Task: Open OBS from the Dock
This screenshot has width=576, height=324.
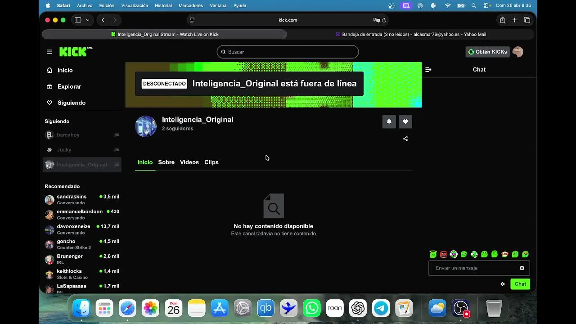Action: 461,308
